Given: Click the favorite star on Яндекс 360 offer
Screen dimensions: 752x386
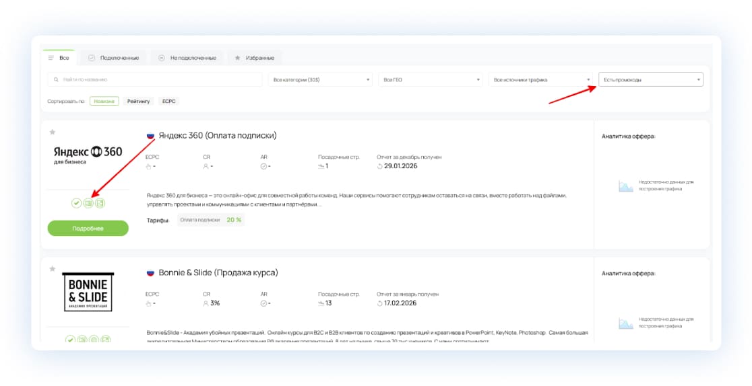Looking at the screenshot, I should 53,132.
